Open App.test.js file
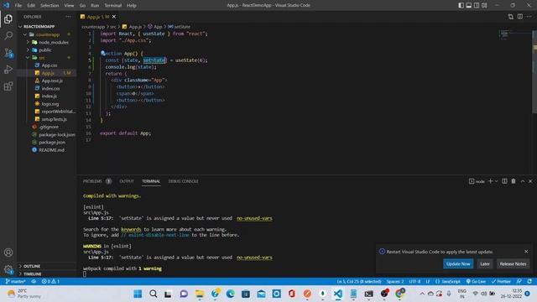 [52, 81]
